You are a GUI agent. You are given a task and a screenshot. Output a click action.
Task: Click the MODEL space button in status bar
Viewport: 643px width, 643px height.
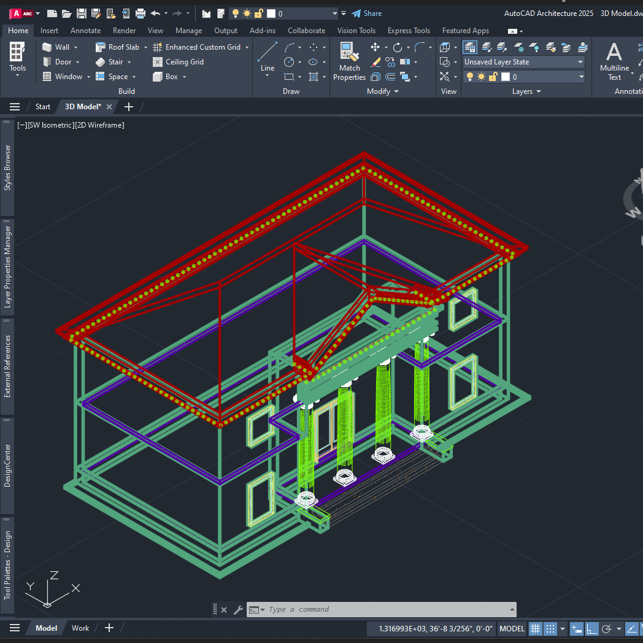tap(512, 629)
